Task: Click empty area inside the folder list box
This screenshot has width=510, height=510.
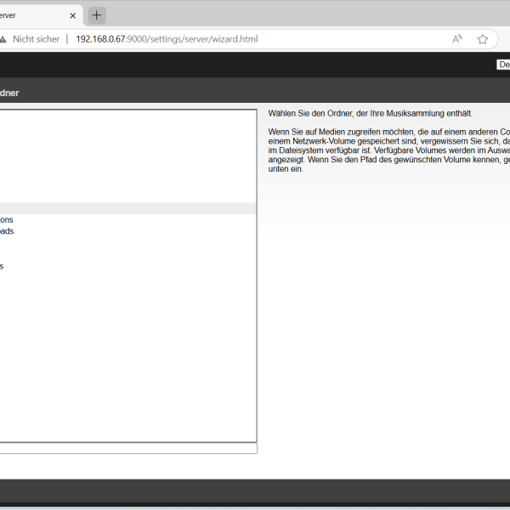Action: point(128,342)
